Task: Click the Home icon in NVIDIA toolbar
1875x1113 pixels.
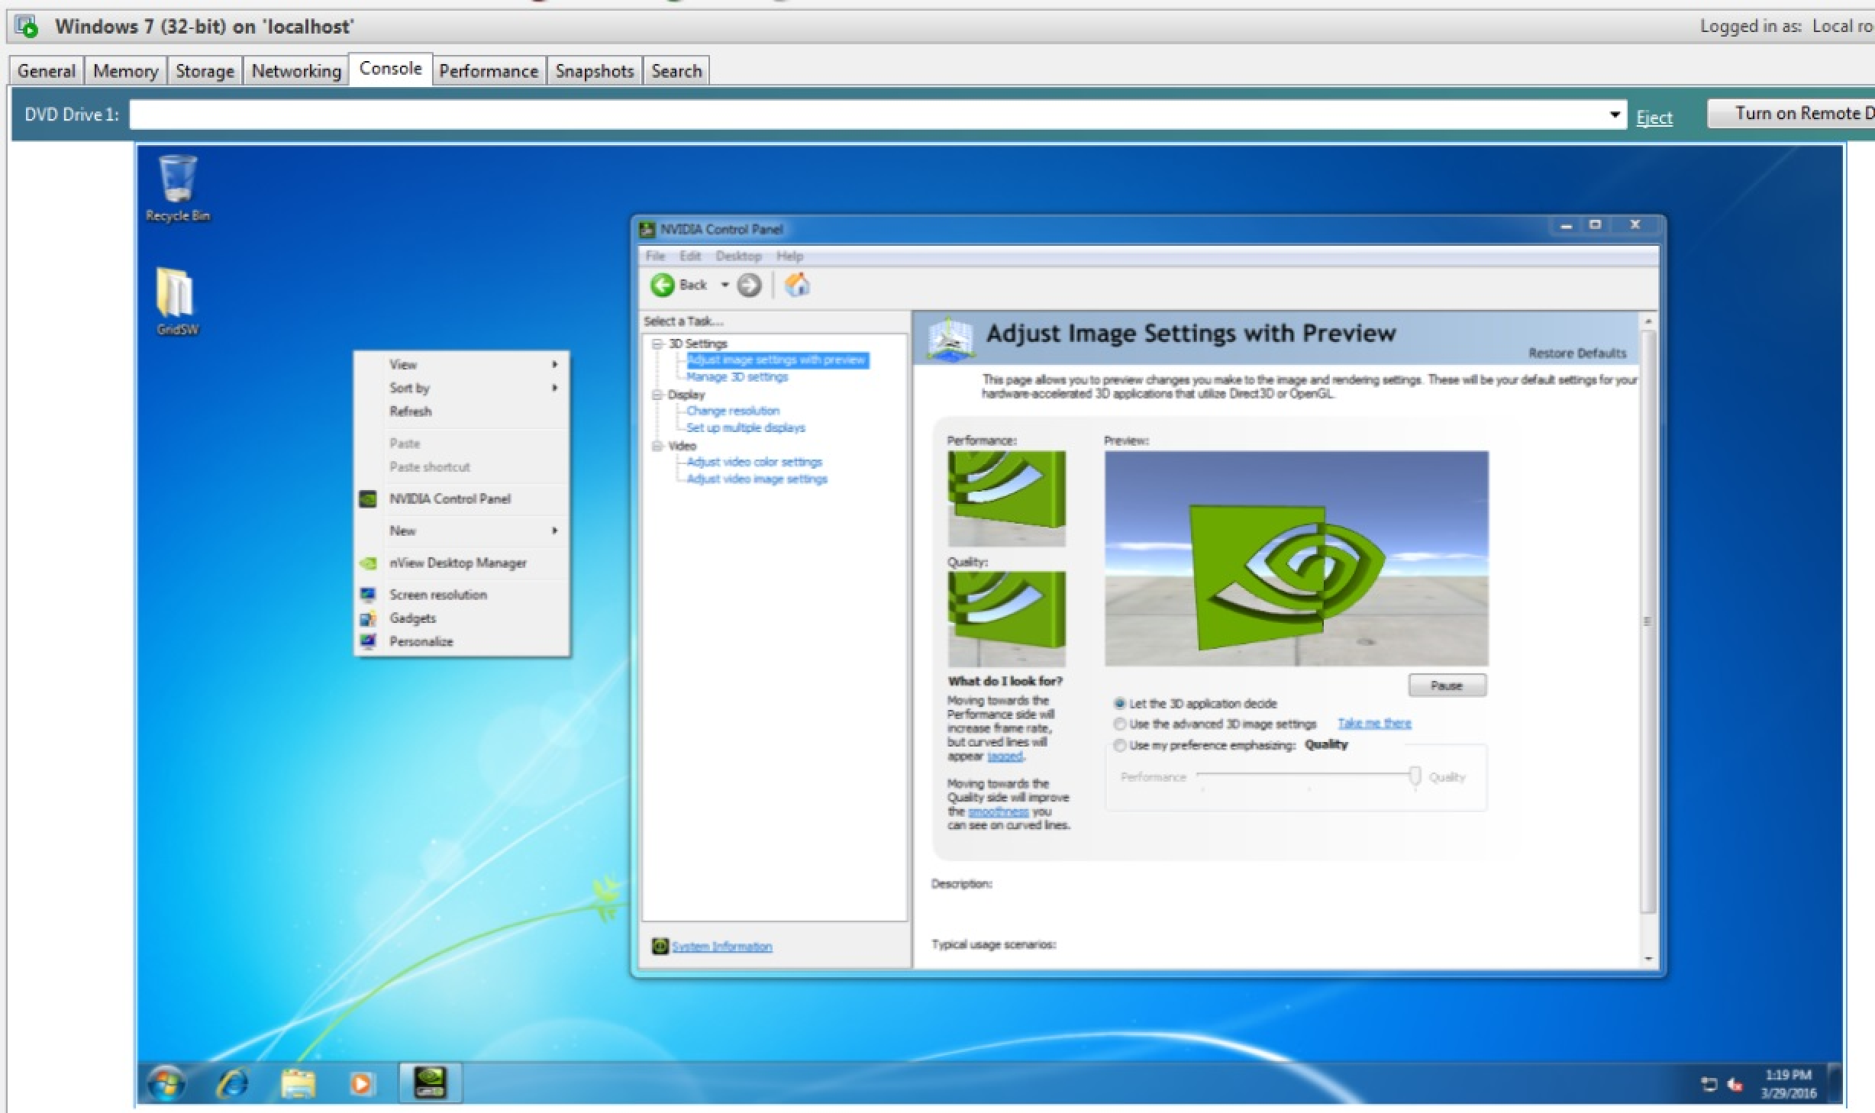Action: tap(797, 285)
